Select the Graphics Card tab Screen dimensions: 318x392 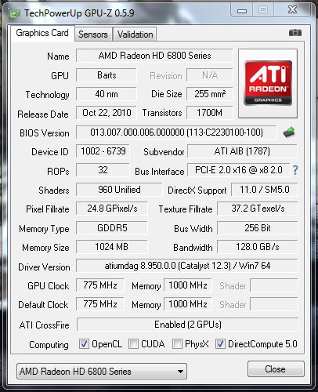(x=42, y=33)
